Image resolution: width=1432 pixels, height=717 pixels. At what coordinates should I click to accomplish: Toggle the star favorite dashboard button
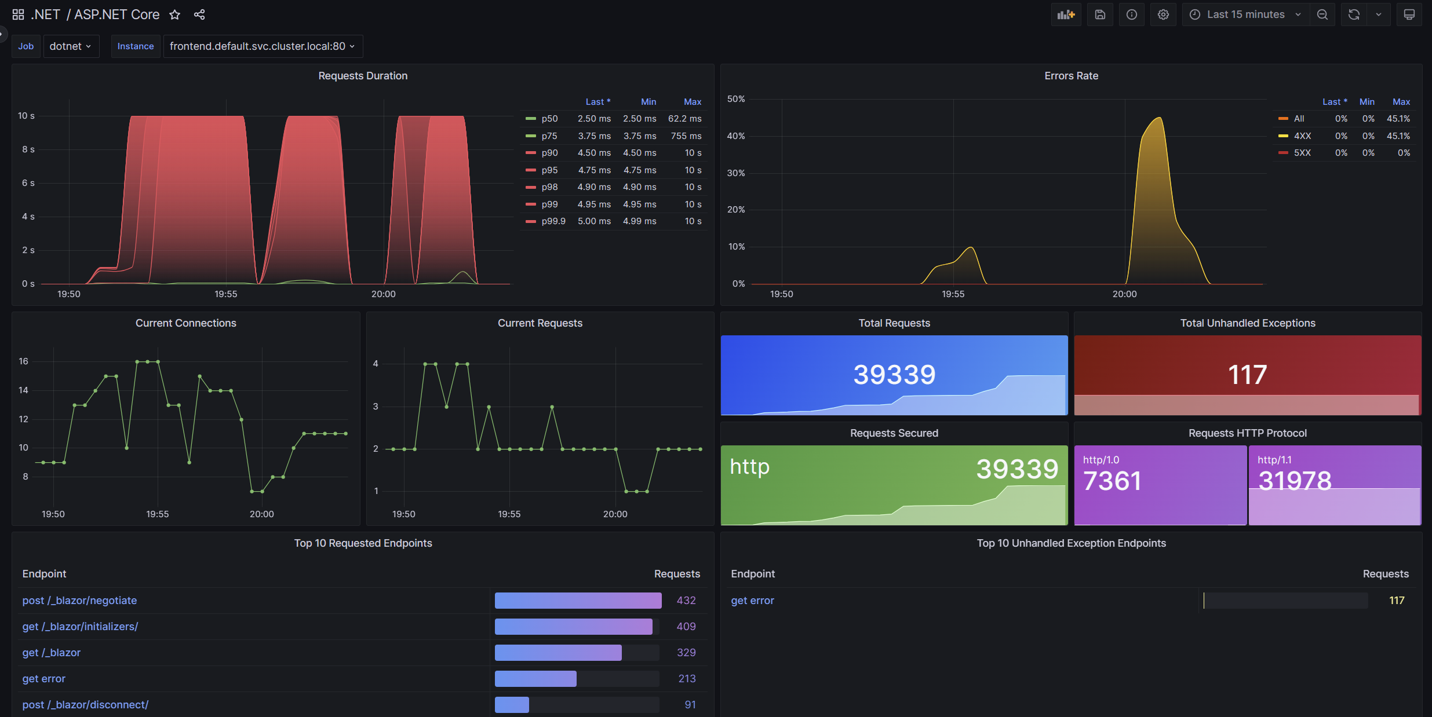click(175, 14)
